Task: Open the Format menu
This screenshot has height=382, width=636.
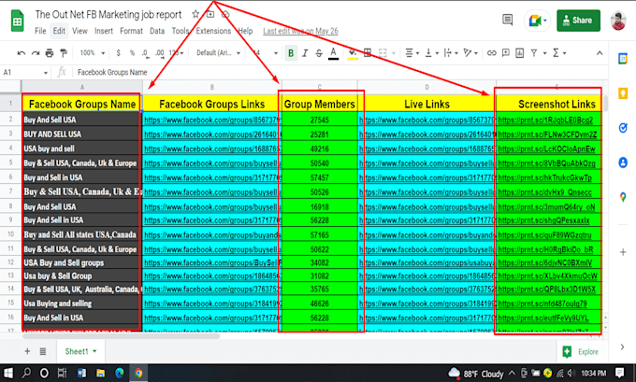Action: pos(131,31)
